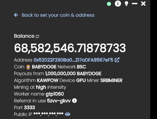
Task: Show referral info via icon next to 5zvv-gkvv
Action: coord(74,100)
